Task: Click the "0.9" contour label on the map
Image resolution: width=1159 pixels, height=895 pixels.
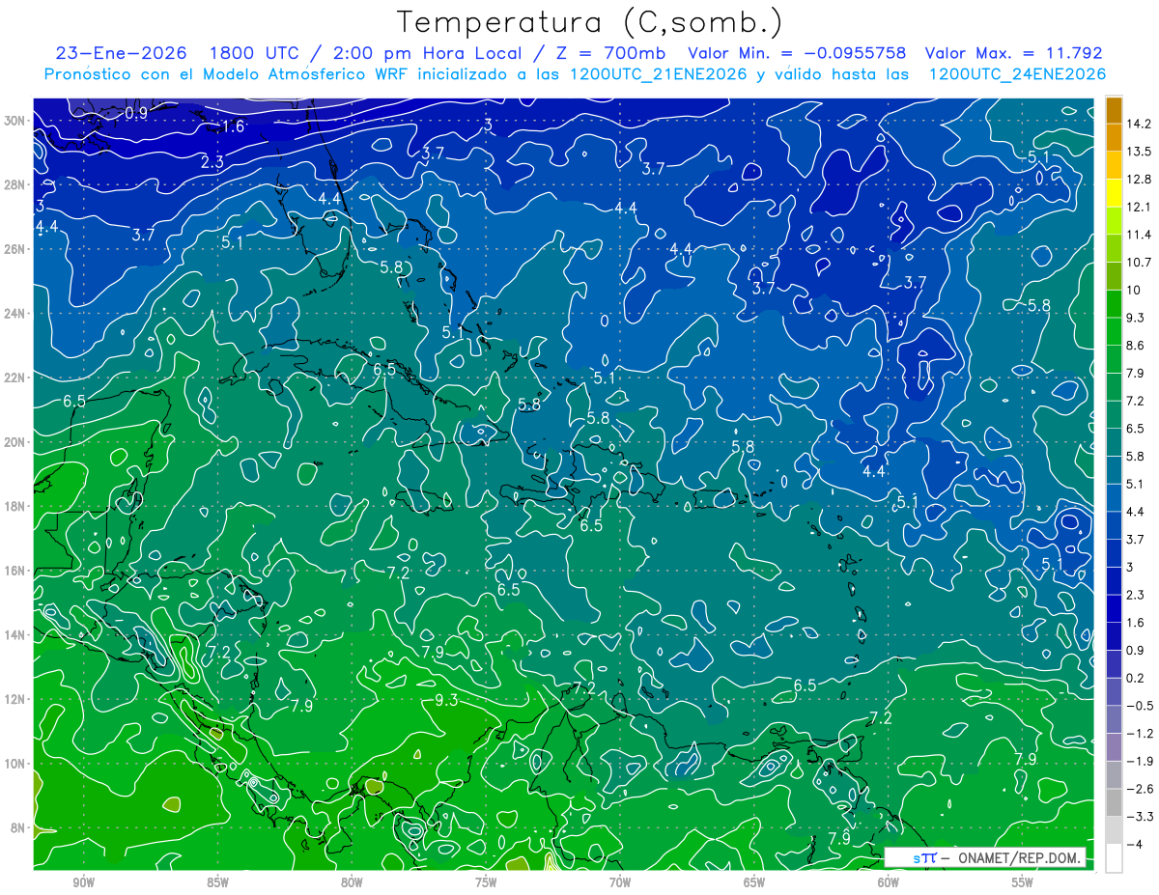Action: 136,113
